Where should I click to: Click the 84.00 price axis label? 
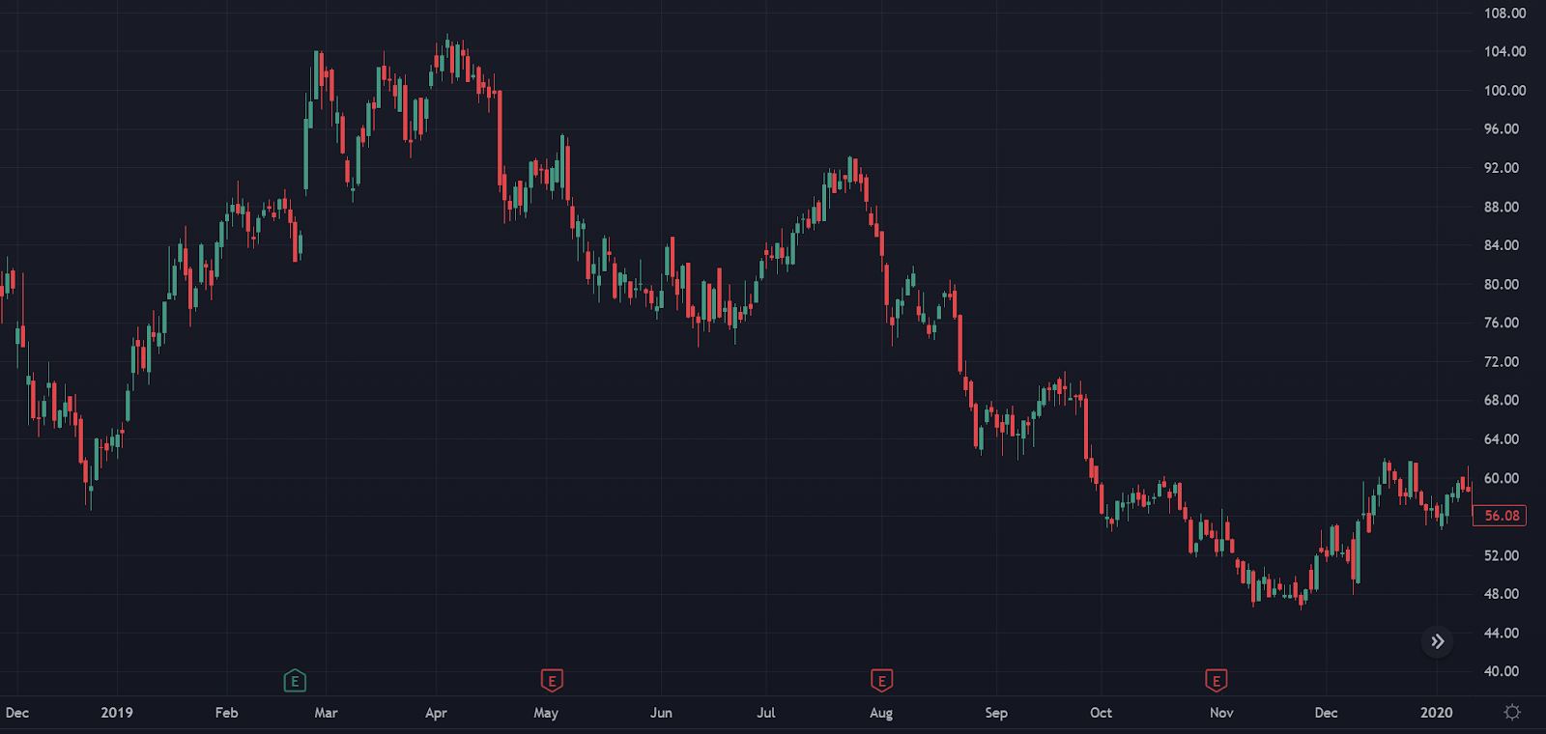click(x=1502, y=245)
